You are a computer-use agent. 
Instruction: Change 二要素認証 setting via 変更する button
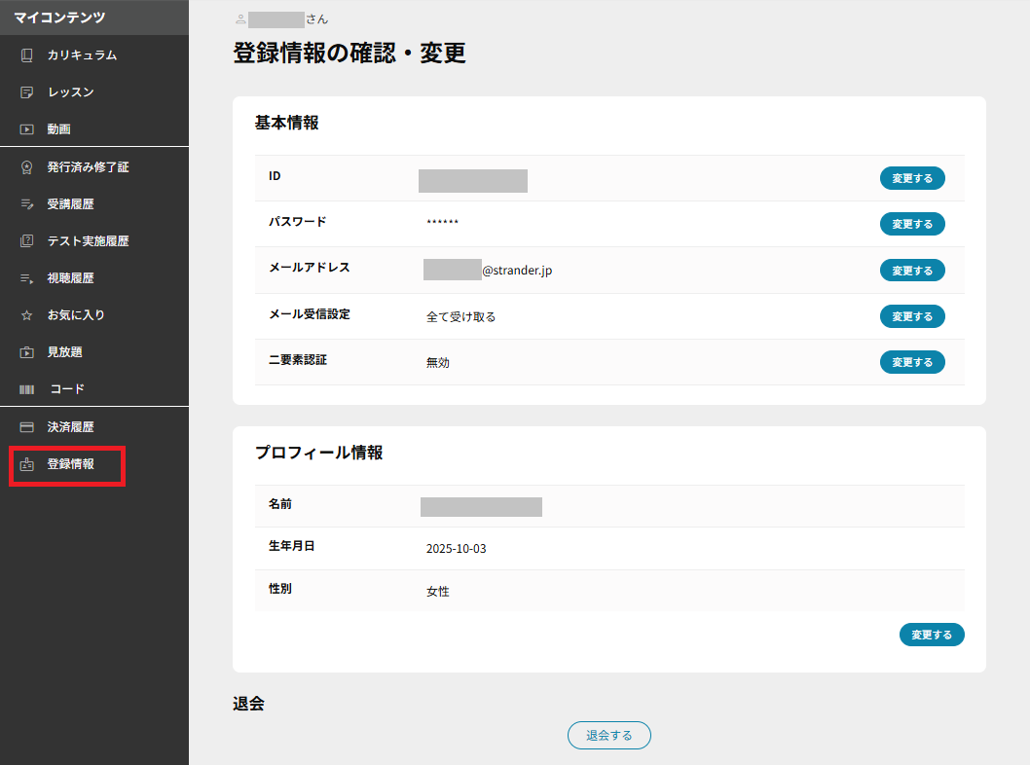[912, 362]
